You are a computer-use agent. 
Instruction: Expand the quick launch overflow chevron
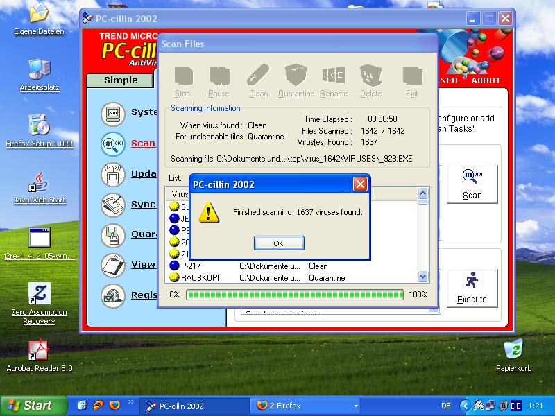pyautogui.click(x=130, y=401)
